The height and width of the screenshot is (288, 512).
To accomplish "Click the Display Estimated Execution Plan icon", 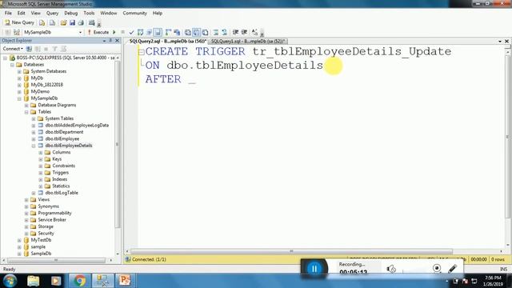I will 141,32.
